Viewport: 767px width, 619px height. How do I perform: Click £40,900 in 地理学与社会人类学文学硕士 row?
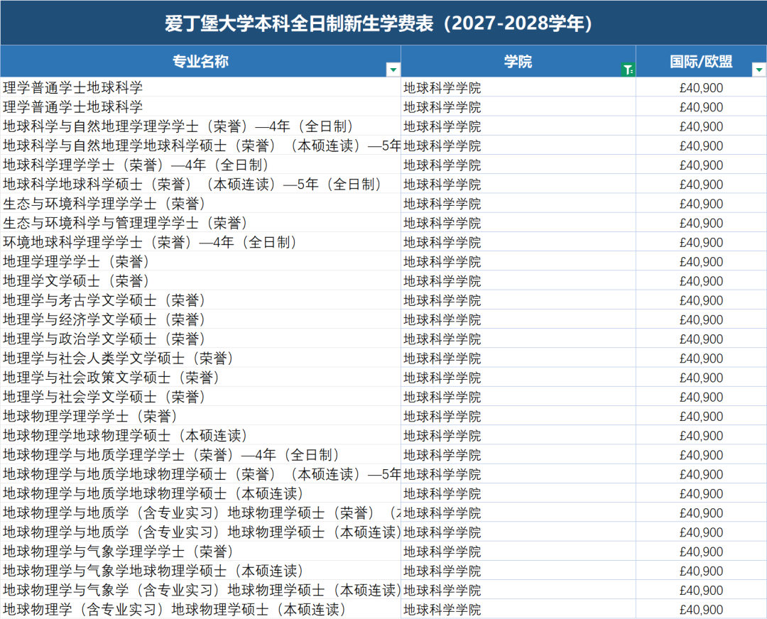pos(701,359)
